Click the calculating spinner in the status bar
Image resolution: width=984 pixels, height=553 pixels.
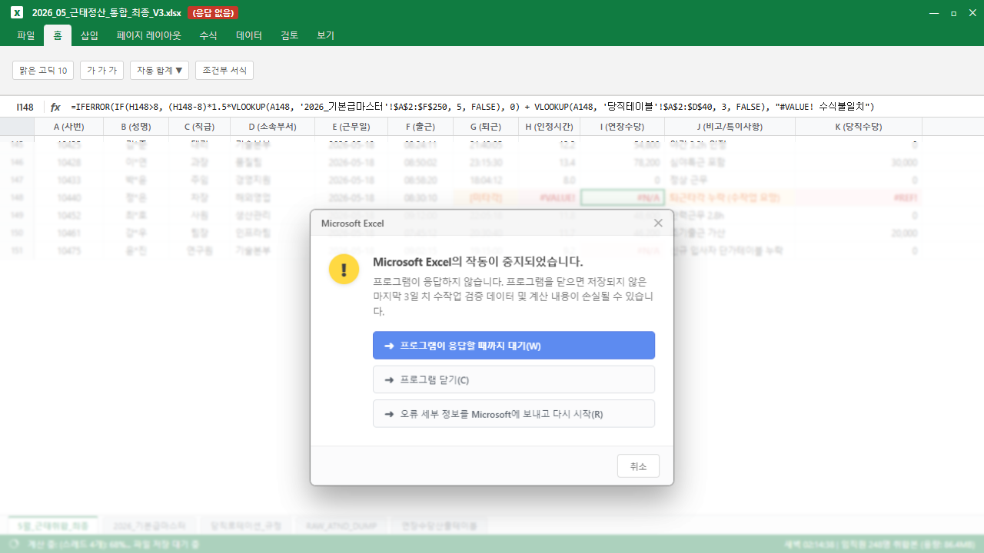(x=14, y=544)
